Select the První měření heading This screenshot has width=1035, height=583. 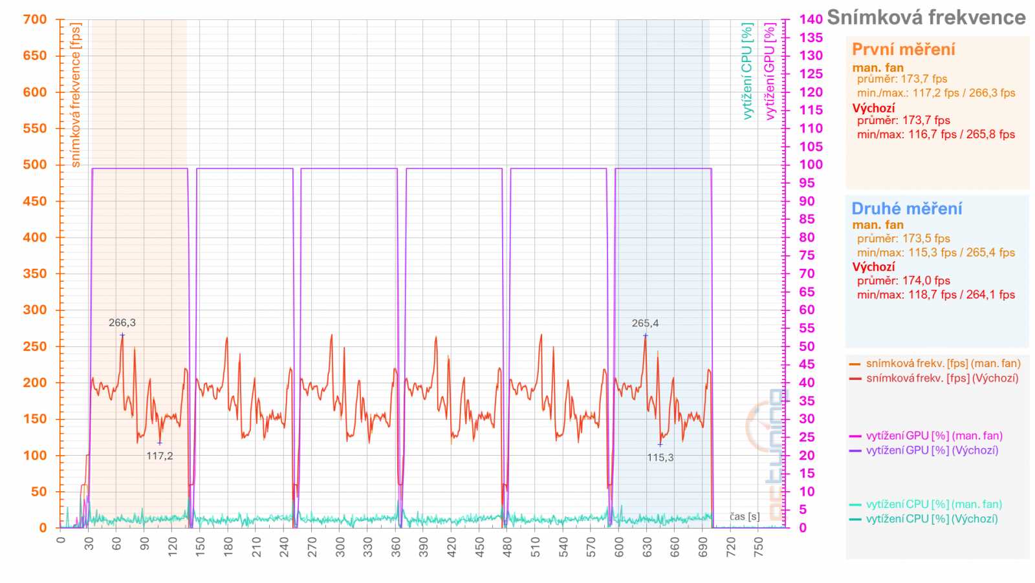[903, 50]
